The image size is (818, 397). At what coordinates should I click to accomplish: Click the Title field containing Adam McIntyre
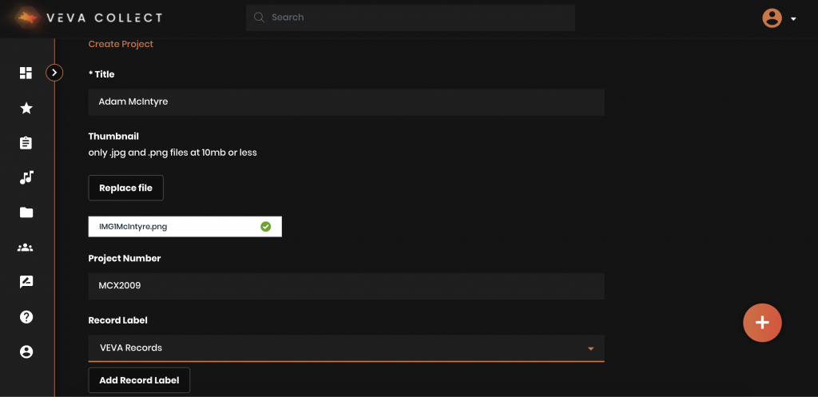[x=347, y=102]
